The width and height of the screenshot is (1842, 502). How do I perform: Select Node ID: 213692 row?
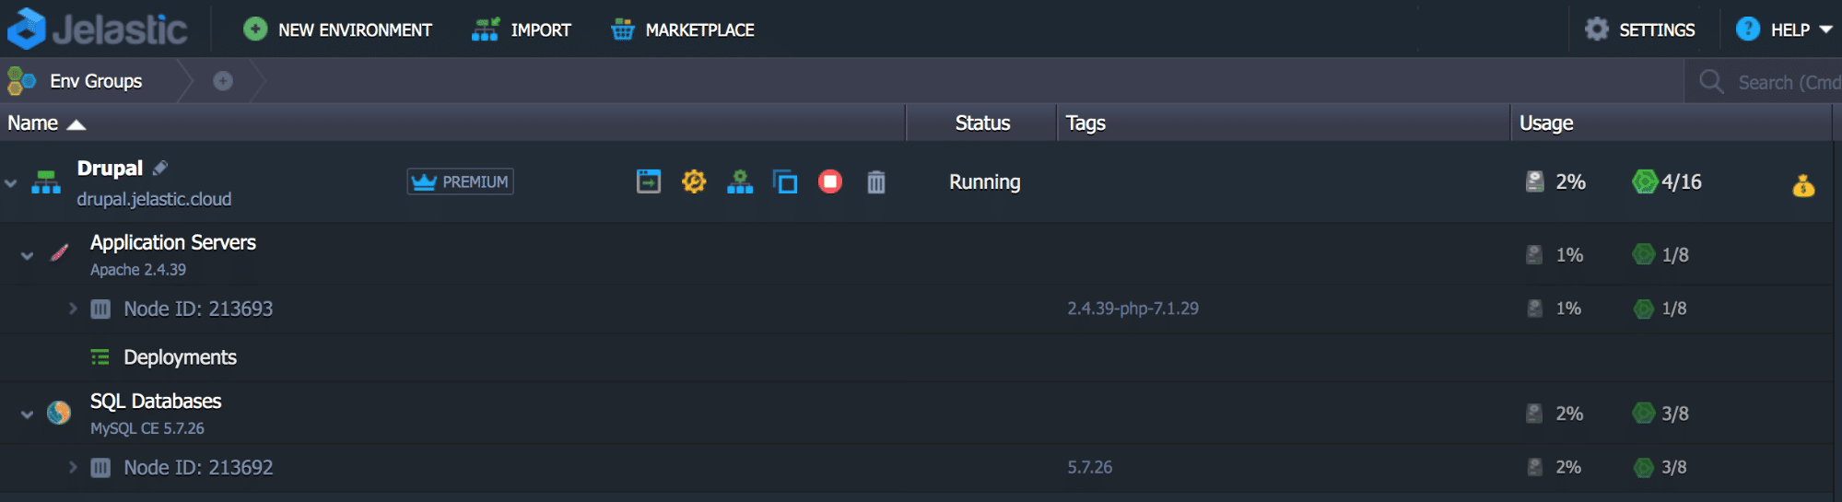pyautogui.click(x=916, y=467)
